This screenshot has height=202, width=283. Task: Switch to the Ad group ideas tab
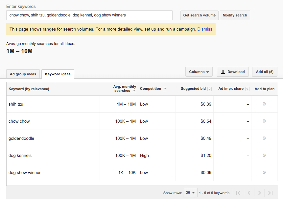coord(23,74)
